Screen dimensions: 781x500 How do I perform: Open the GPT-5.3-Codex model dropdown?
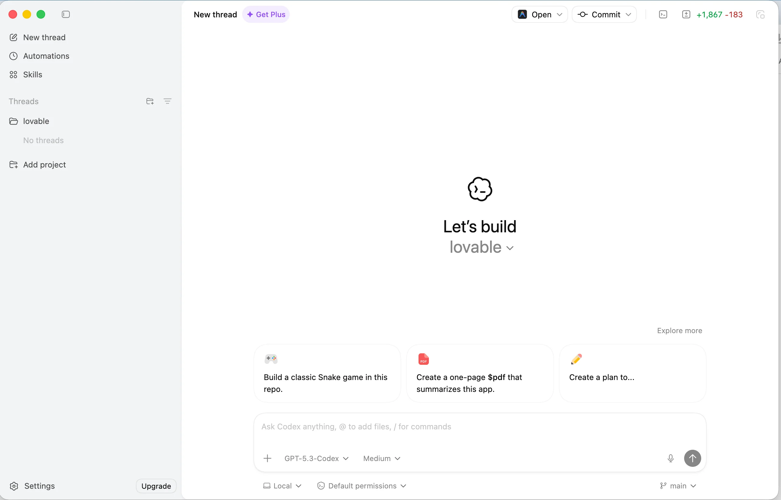tap(316, 458)
